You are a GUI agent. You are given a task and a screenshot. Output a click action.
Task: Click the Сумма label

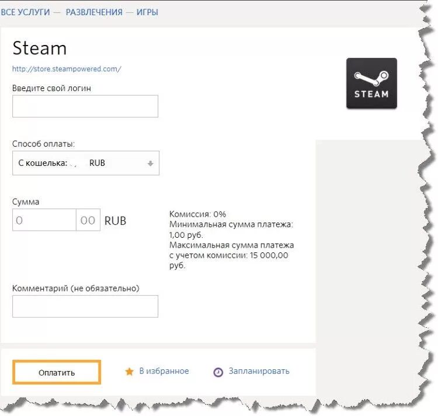[x=26, y=202]
